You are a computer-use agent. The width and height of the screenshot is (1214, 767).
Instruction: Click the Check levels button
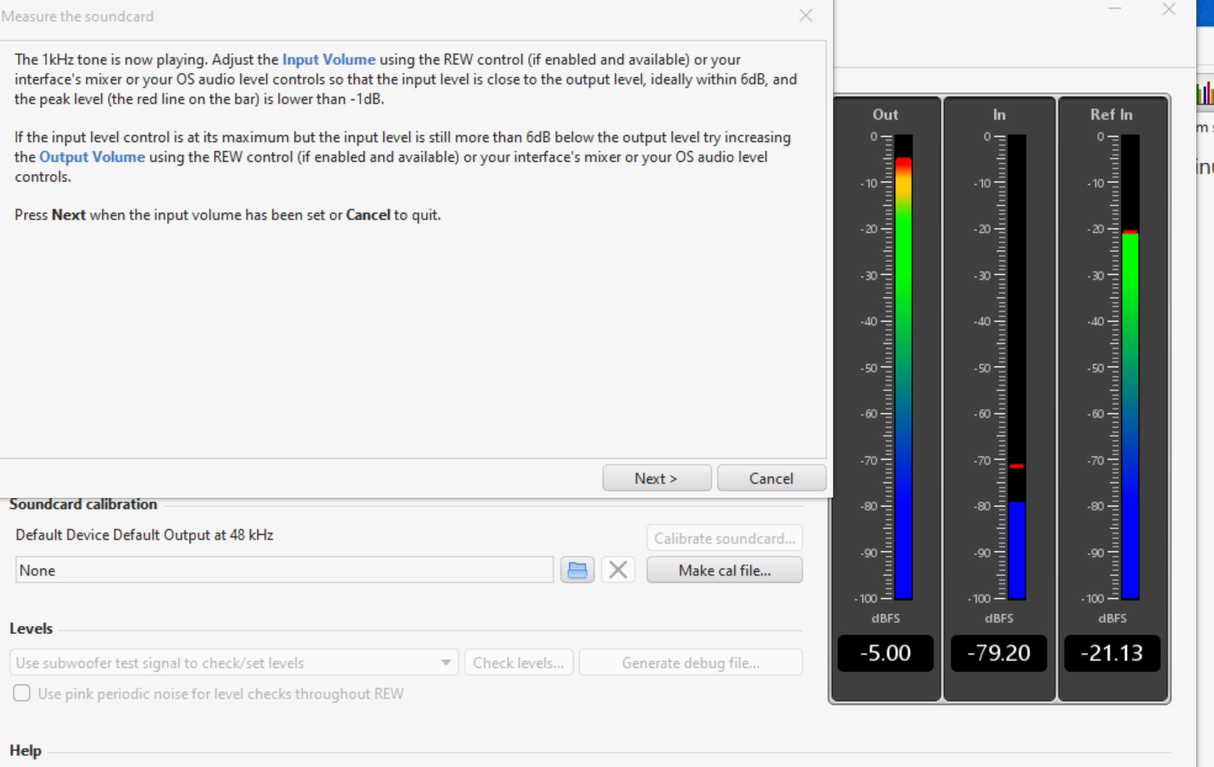click(518, 662)
